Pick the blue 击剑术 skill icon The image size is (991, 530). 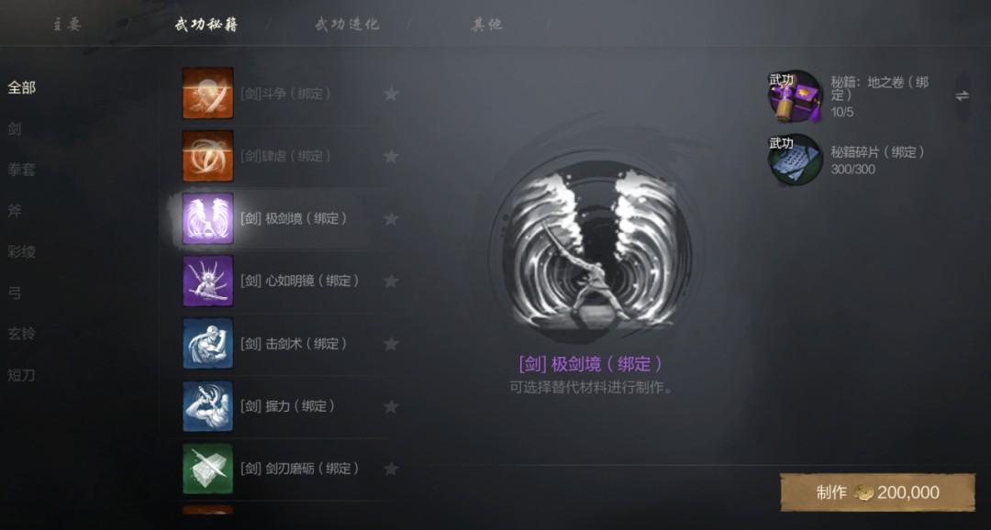208,344
